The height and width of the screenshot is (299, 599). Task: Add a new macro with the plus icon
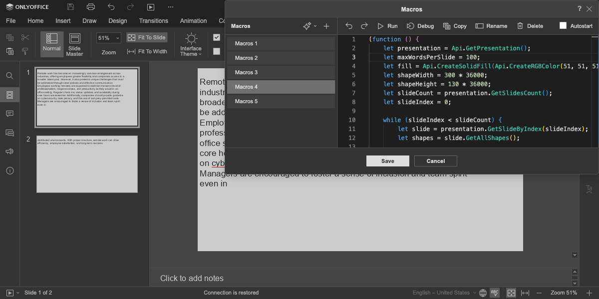click(326, 26)
